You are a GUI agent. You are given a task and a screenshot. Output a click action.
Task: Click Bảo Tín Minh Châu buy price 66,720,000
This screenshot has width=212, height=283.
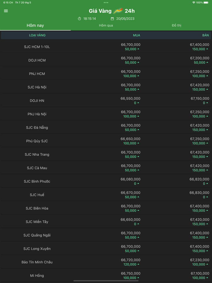click(131, 260)
